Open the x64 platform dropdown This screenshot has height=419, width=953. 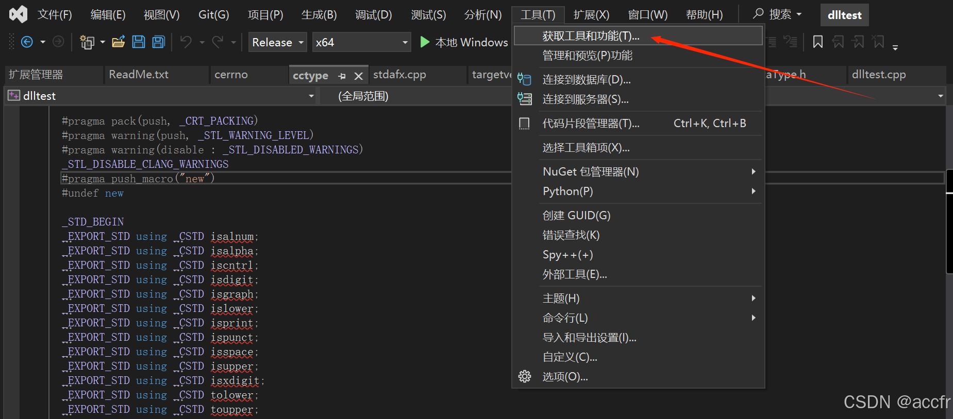361,42
